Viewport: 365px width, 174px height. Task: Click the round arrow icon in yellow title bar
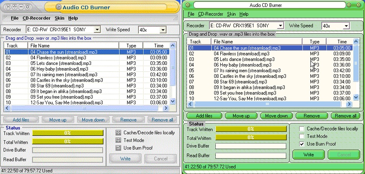point(59,7)
